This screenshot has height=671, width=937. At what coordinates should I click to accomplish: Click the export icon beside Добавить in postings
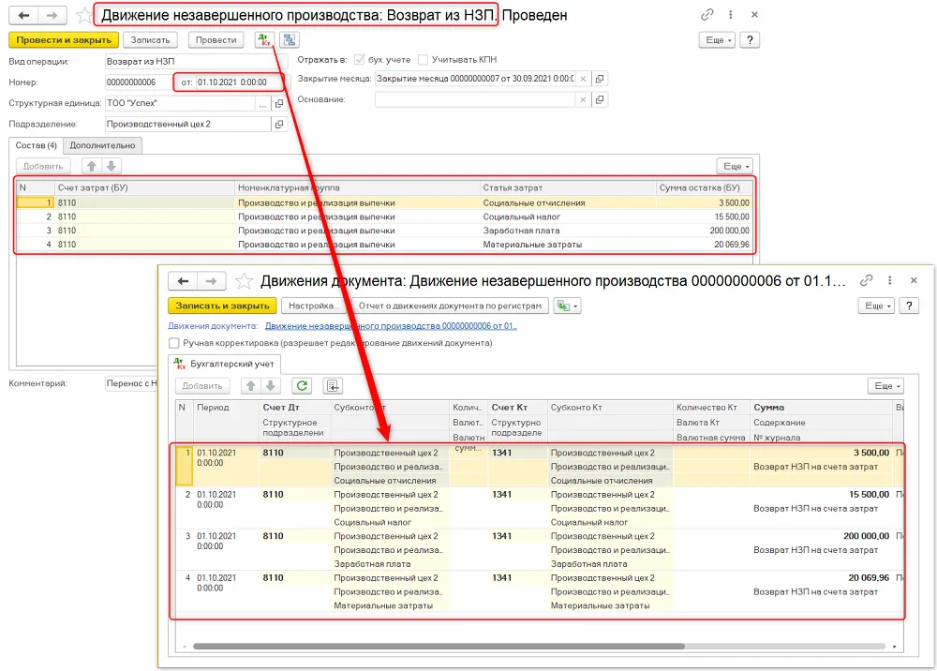click(x=333, y=386)
